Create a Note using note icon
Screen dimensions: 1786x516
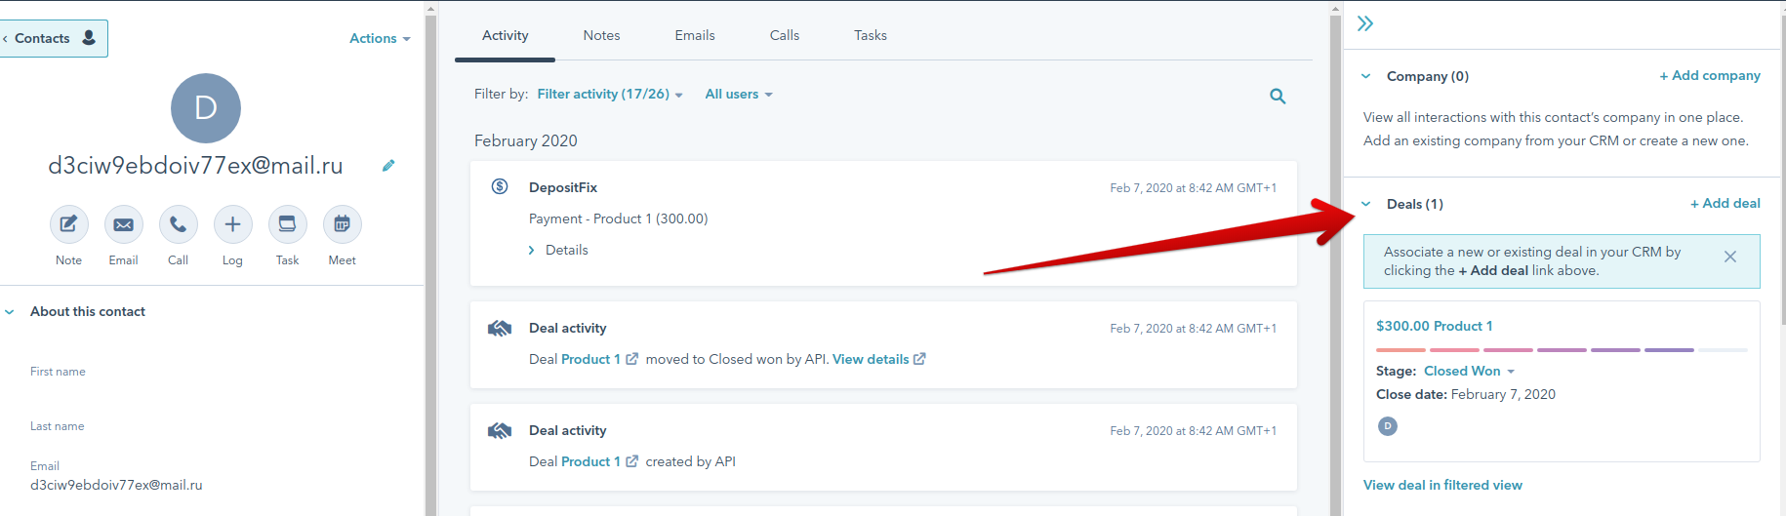pos(69,224)
